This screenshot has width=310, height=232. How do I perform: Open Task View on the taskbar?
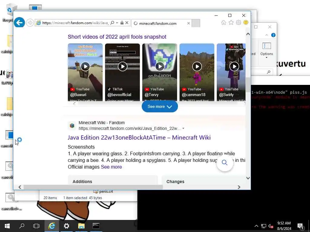point(36,226)
